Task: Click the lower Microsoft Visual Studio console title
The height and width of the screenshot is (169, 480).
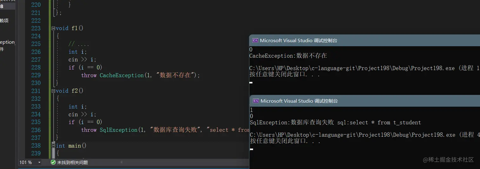Action: [x=299, y=101]
